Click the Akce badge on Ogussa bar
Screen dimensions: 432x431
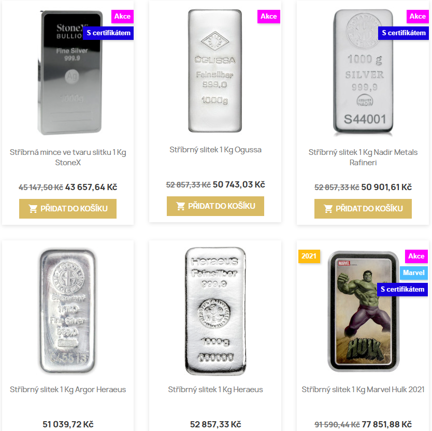point(269,17)
